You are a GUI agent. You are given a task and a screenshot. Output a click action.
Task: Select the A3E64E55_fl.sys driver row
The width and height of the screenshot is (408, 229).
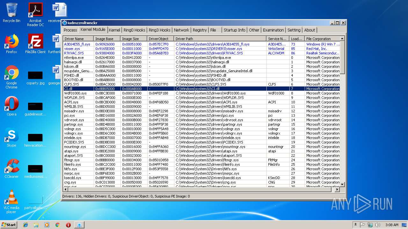201,44
